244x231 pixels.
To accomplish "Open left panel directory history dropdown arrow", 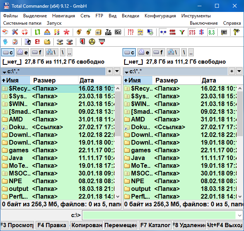I will click(117, 71).
